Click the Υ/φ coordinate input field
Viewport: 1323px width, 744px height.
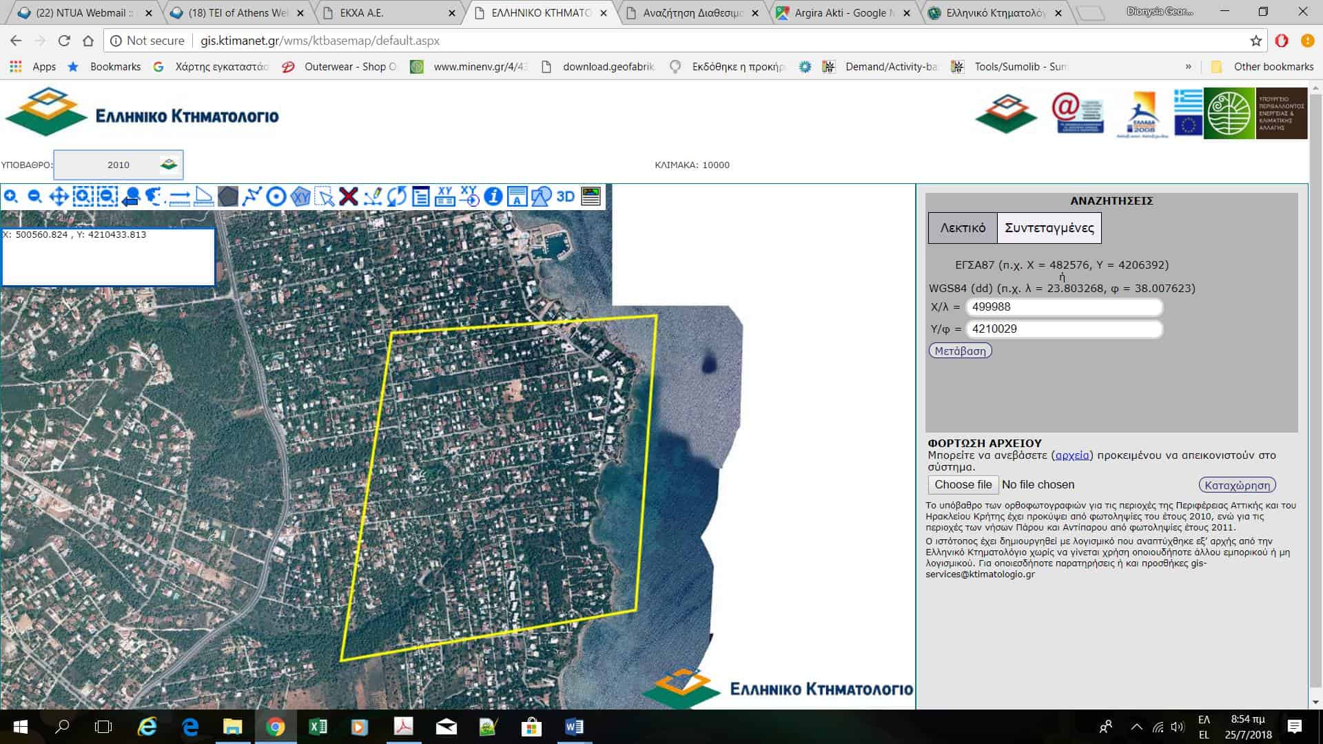[x=1064, y=329]
